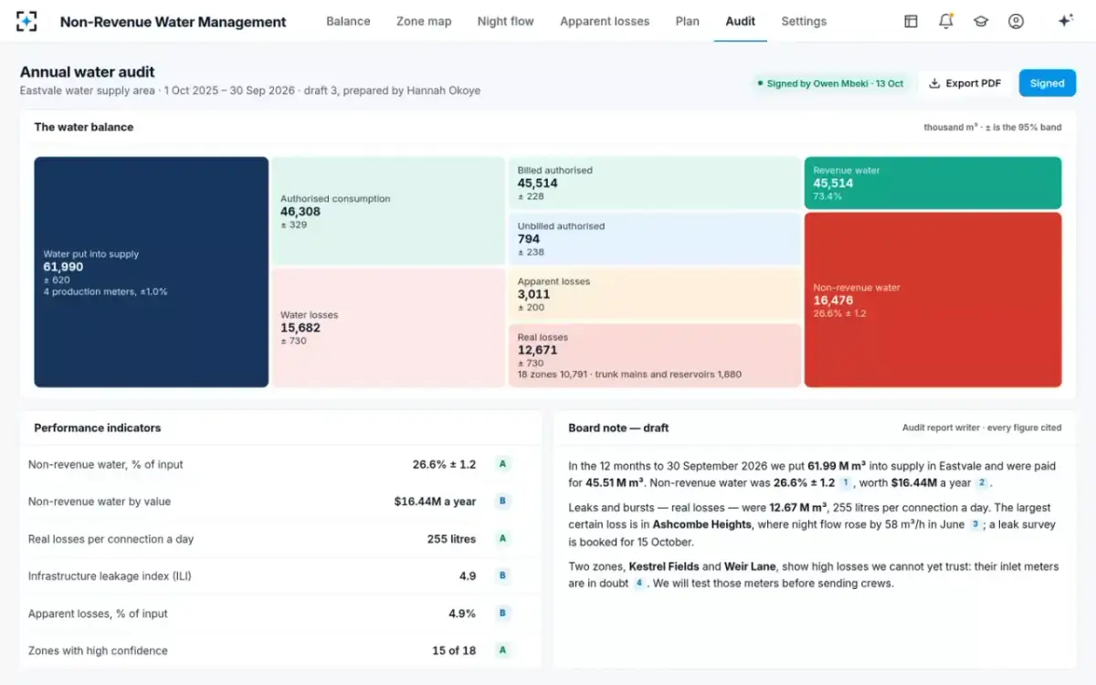Open the Settings tab
Image resolution: width=1096 pixels, height=685 pixels.
[804, 21]
